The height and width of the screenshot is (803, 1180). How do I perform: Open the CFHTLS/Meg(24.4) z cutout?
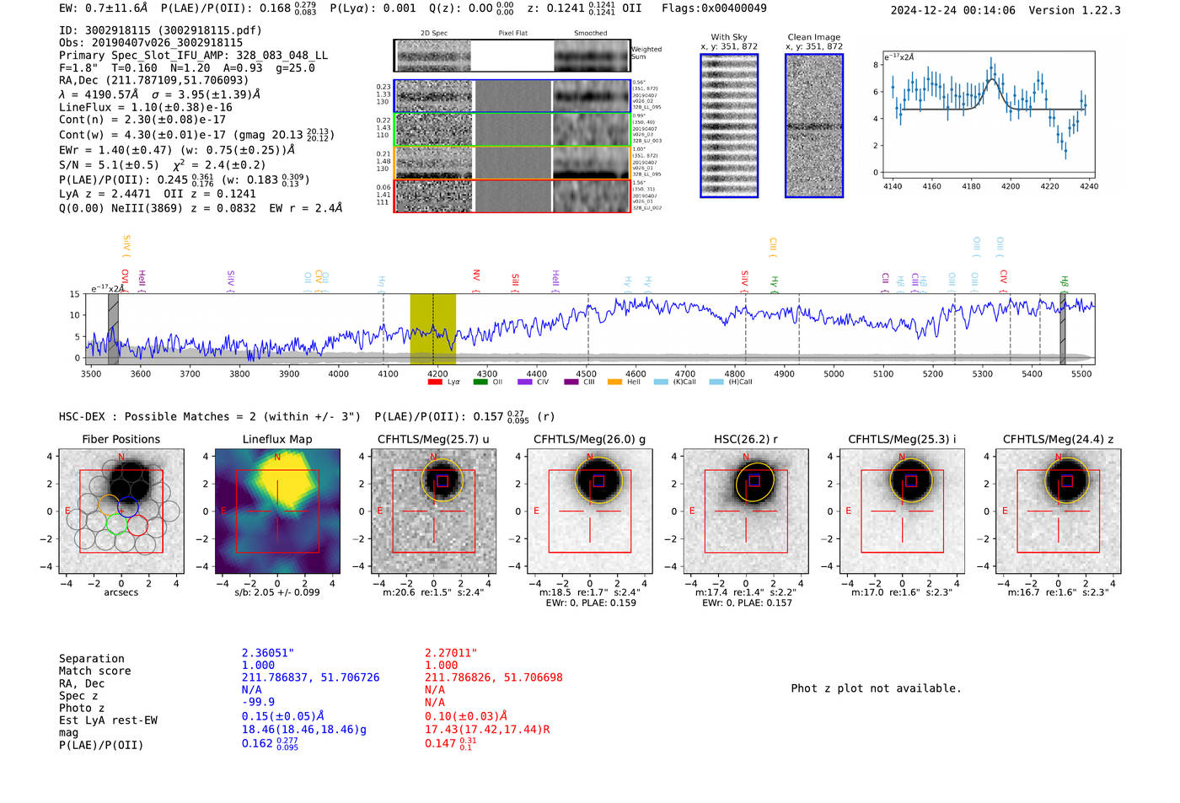(x=1059, y=511)
